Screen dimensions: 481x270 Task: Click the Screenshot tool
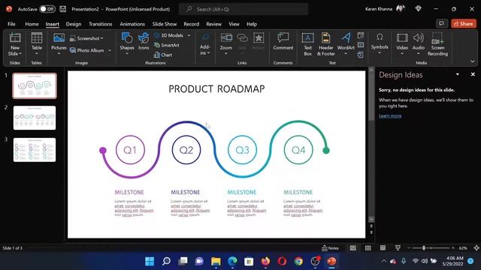coord(86,38)
